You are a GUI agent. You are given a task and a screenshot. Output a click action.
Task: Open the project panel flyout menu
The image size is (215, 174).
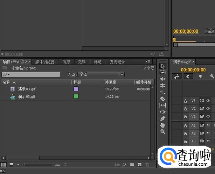pyautogui.click(x=148, y=62)
